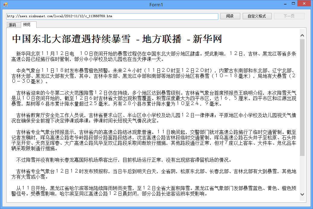313x209 pixels.
Task: Click the paragraph starting 吉林省迎来的今冬第二次
Action: coord(154,98)
